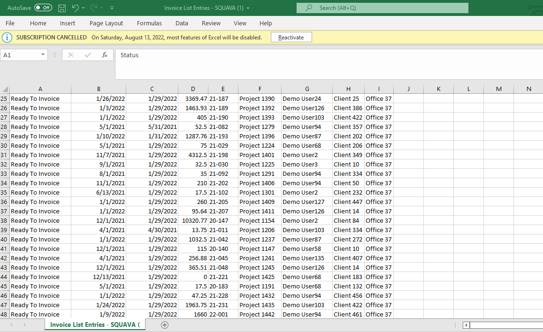Click the three-dot formula bar resize handle
The width and height of the screenshot is (543, 332).
[x=55, y=55]
